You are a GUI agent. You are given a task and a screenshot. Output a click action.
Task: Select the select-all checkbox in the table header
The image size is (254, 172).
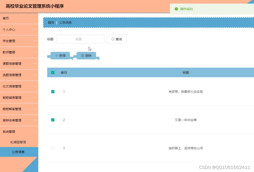[53, 73]
